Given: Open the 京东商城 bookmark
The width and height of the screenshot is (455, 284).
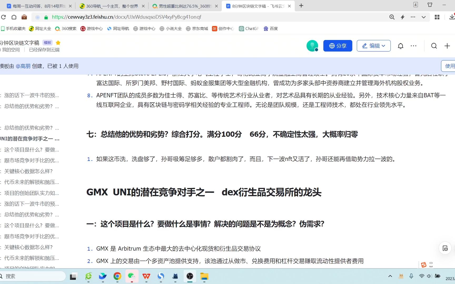Looking at the screenshot, I should click(197, 28).
